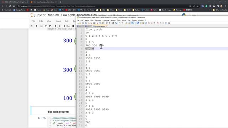Open Notepad++ Encoding menu
Image resolution: width=228 pixels, height=128 pixels.
[98, 20]
